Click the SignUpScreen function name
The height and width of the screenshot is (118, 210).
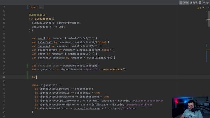click(44, 19)
